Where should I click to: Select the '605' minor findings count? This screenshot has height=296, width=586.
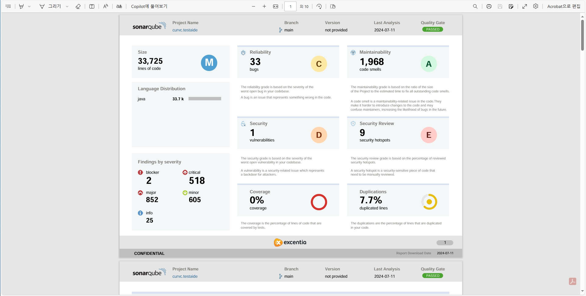tap(195, 200)
